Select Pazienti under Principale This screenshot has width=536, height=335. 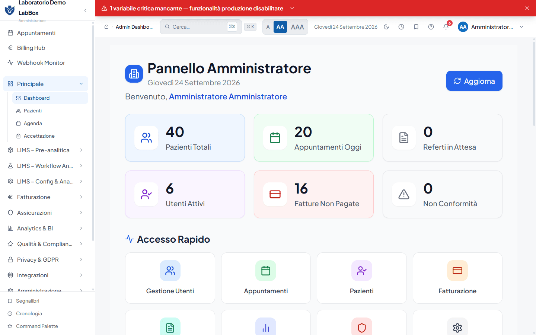click(50, 111)
